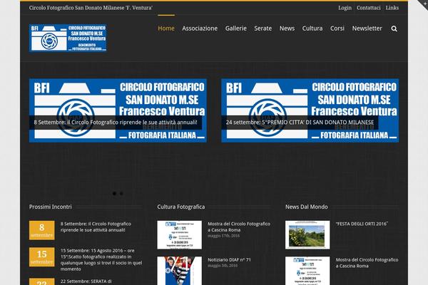Image resolution: width=428 pixels, height=285 pixels.
Task: Click the 15 settembre date badge
Action: pos(41,256)
